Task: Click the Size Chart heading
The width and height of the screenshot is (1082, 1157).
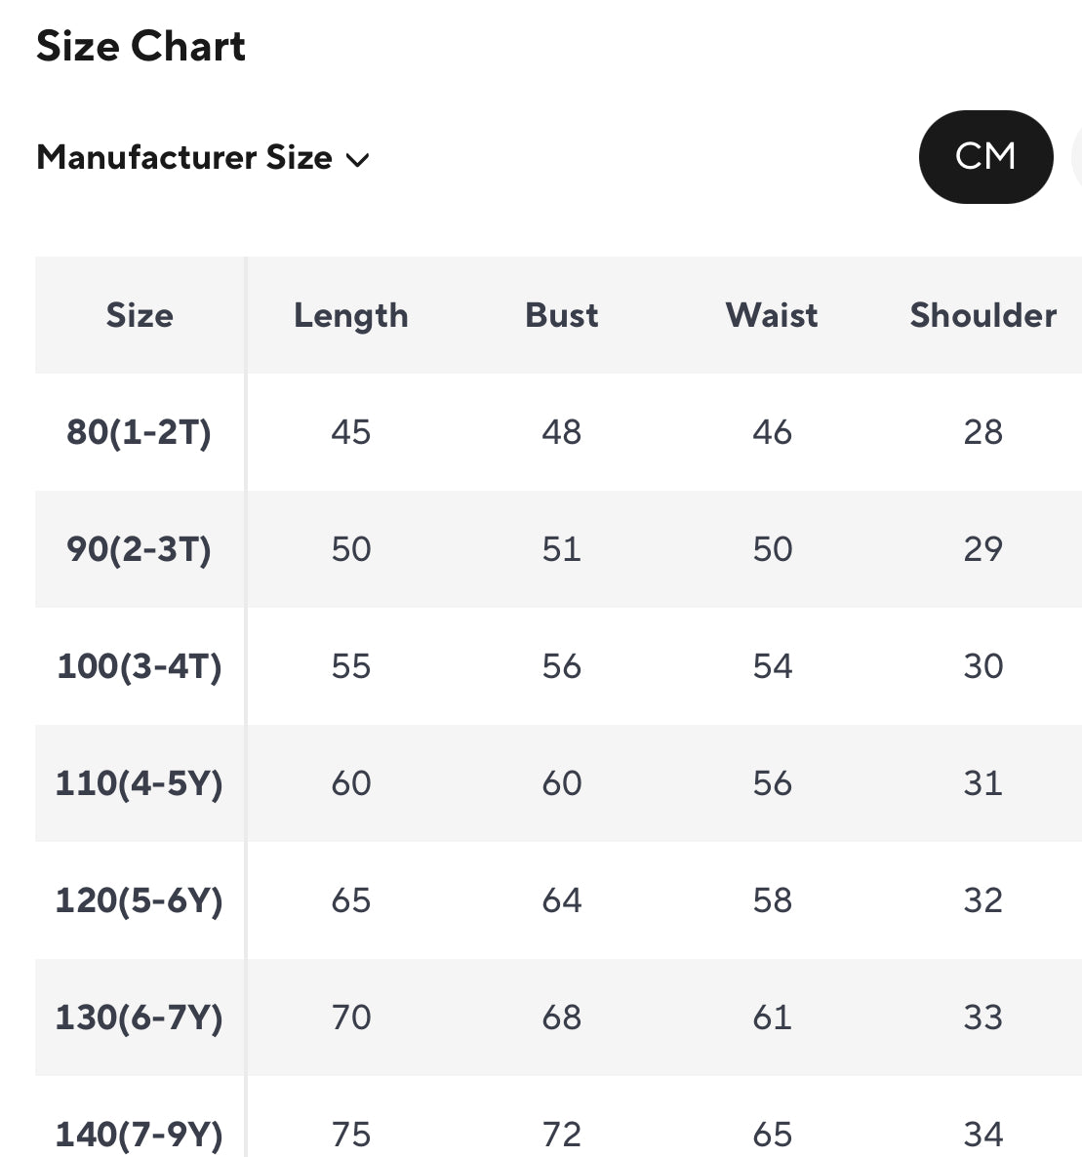Action: tap(140, 46)
